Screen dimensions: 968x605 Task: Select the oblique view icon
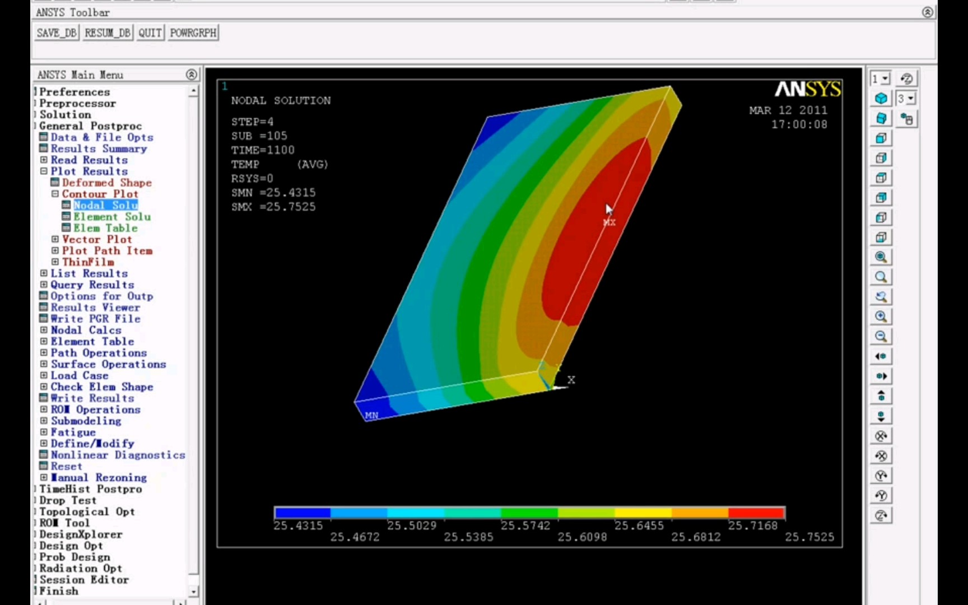coord(881,118)
